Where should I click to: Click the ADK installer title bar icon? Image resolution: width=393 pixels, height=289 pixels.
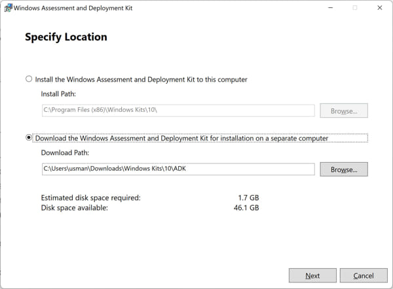tap(8, 8)
